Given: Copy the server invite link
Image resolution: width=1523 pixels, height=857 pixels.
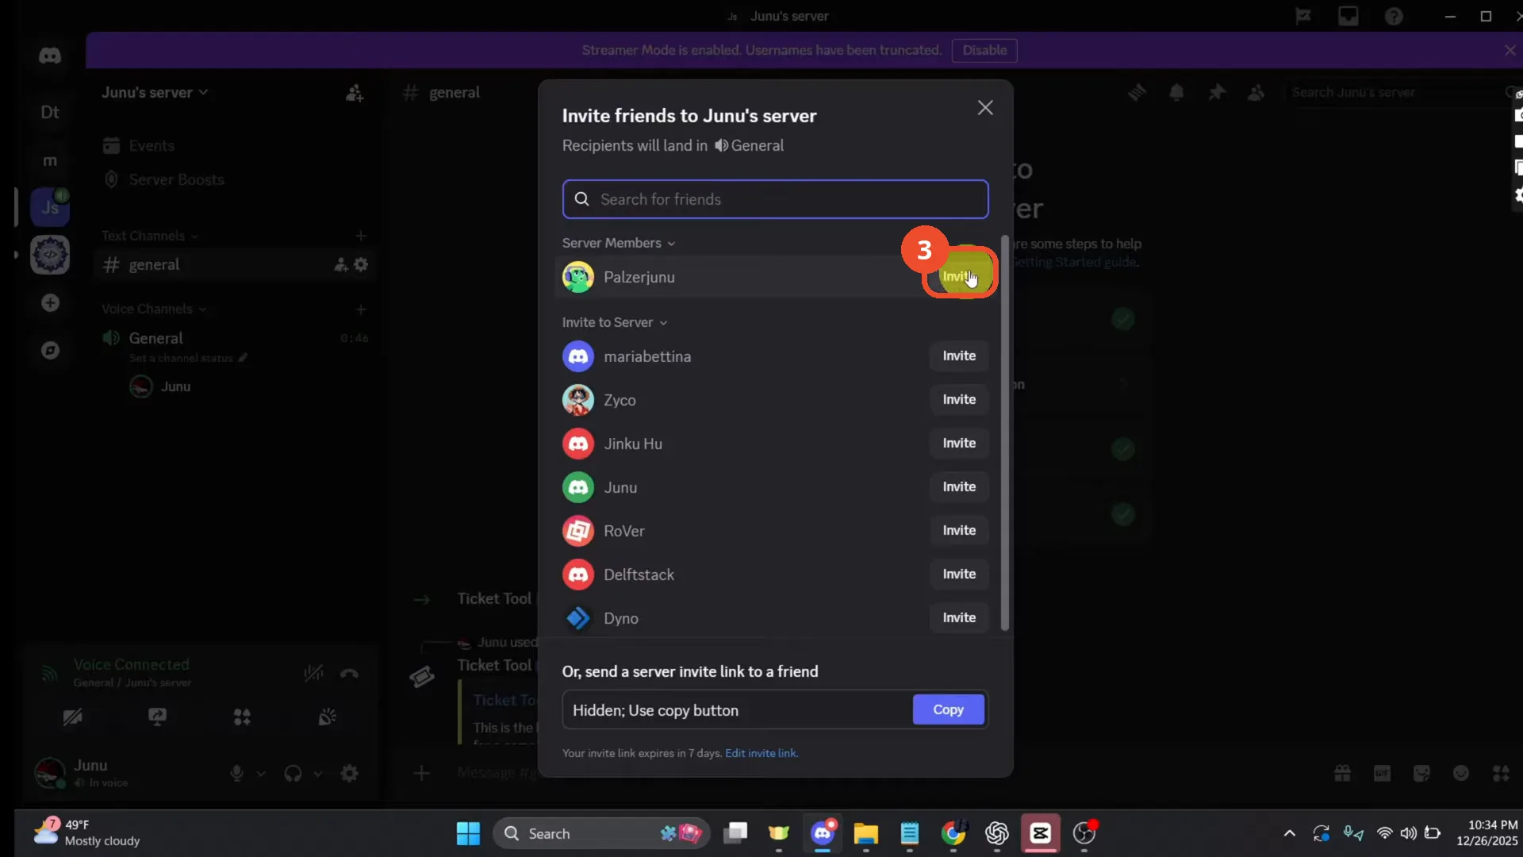Looking at the screenshot, I should click(x=948, y=710).
